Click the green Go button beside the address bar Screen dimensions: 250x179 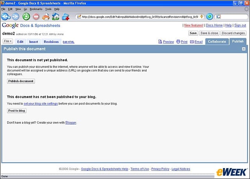[209, 16]
